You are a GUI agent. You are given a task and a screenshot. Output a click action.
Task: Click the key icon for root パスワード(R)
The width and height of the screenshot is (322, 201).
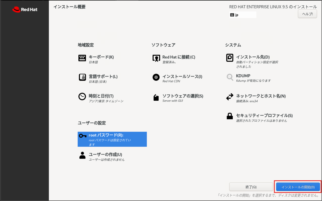point(83,136)
